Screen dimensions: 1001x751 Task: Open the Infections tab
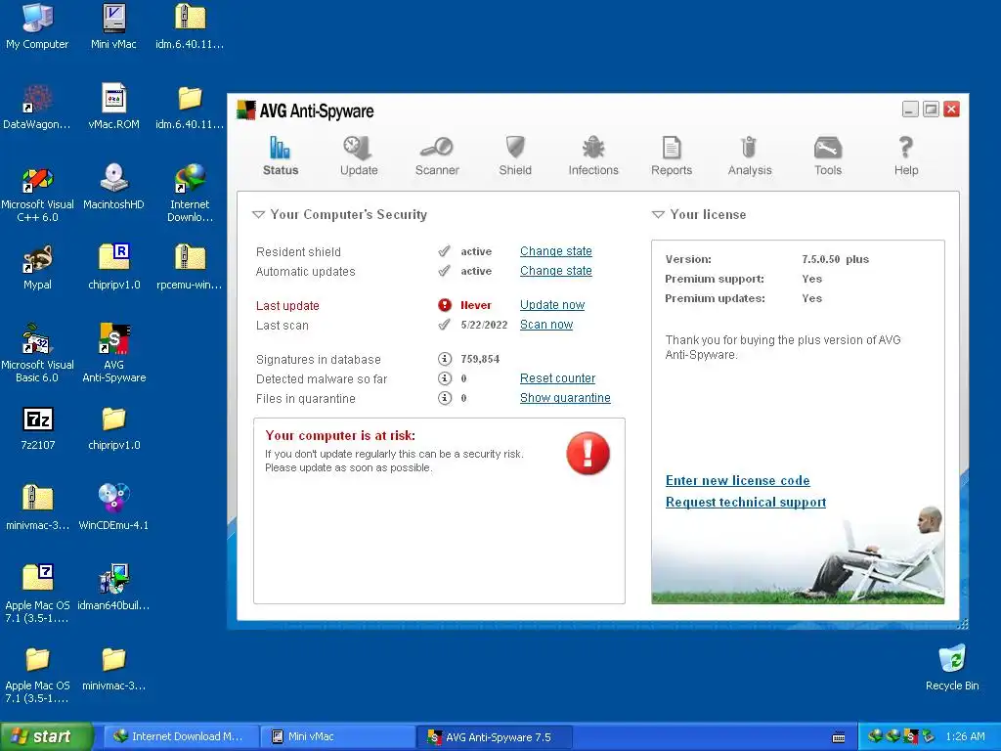(x=593, y=155)
